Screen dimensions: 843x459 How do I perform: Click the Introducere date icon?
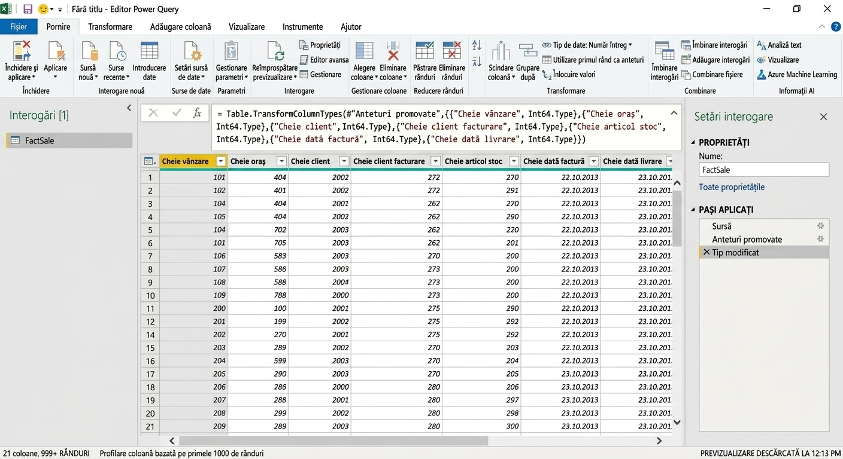[149, 51]
